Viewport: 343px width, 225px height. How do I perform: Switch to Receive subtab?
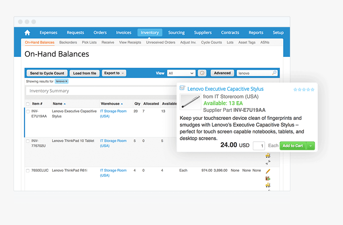pyautogui.click(x=108, y=42)
